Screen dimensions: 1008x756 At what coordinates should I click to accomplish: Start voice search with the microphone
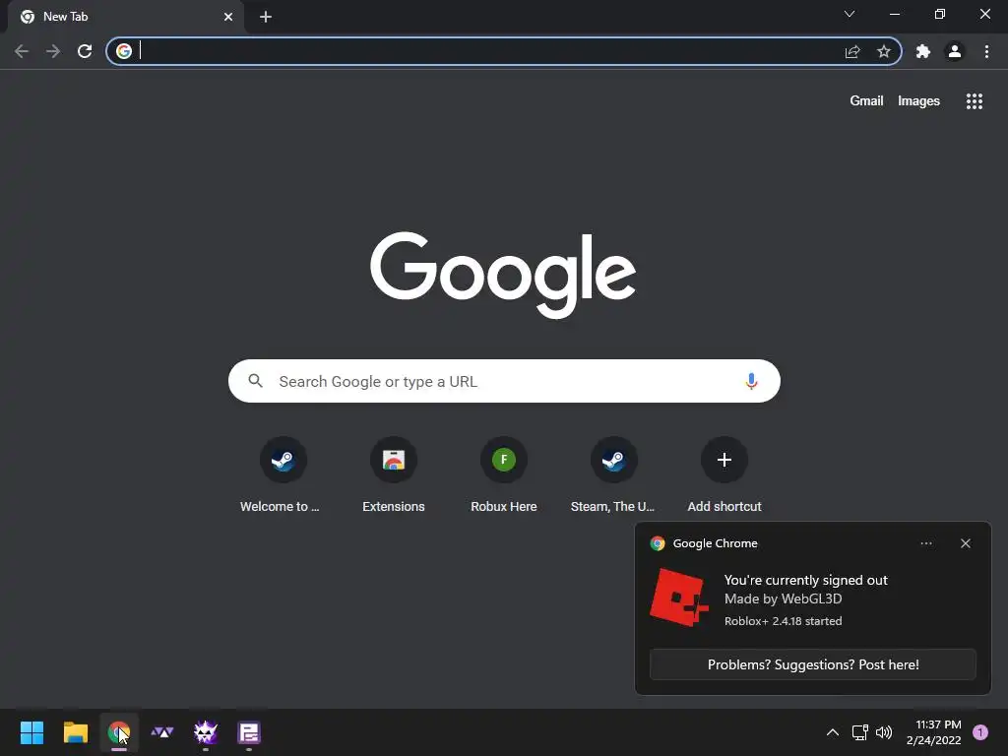click(751, 381)
